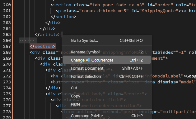Open Command Palette from context menu
The height and width of the screenshot is (119, 196).
coord(107,116)
